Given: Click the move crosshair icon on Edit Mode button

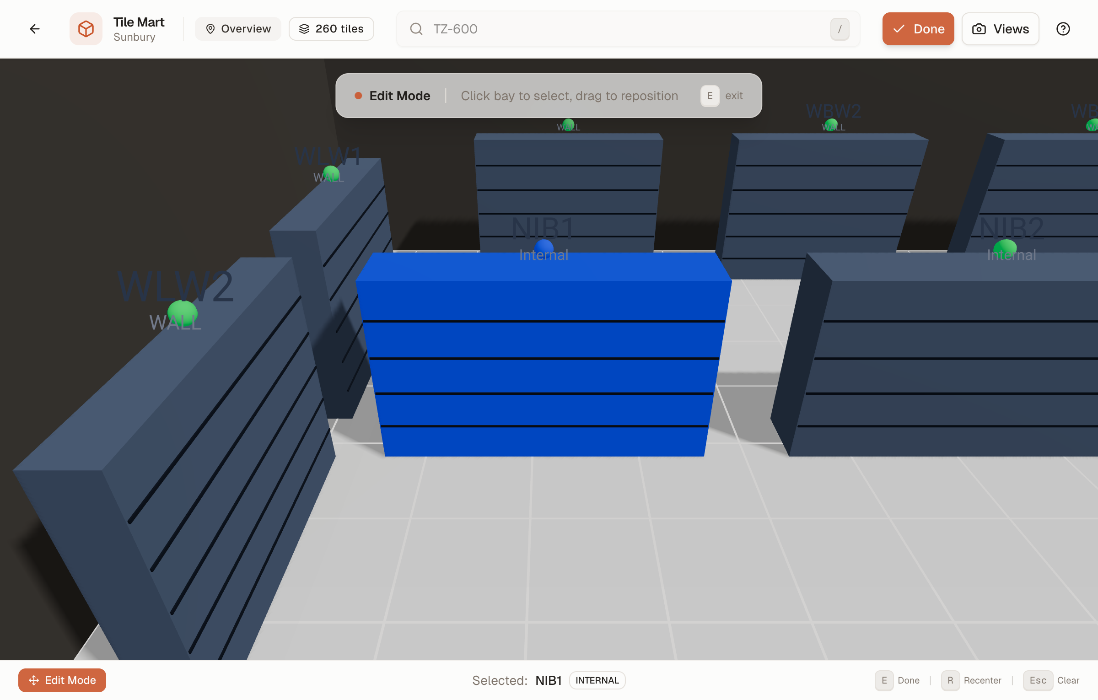Looking at the screenshot, I should [34, 680].
